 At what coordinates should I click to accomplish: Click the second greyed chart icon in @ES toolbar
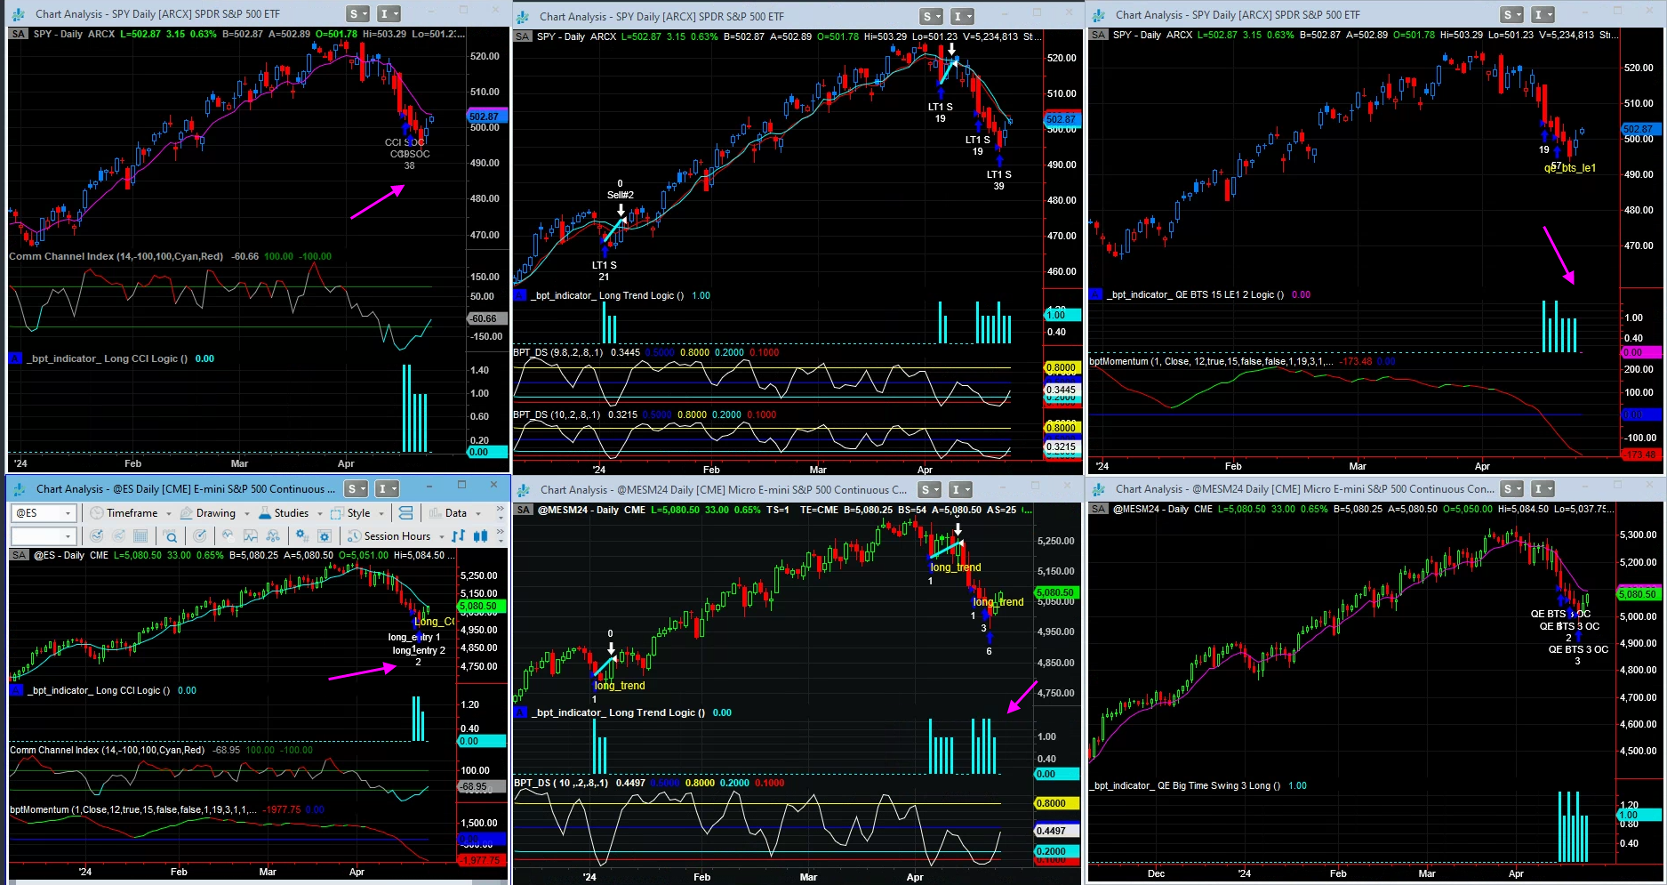click(118, 536)
